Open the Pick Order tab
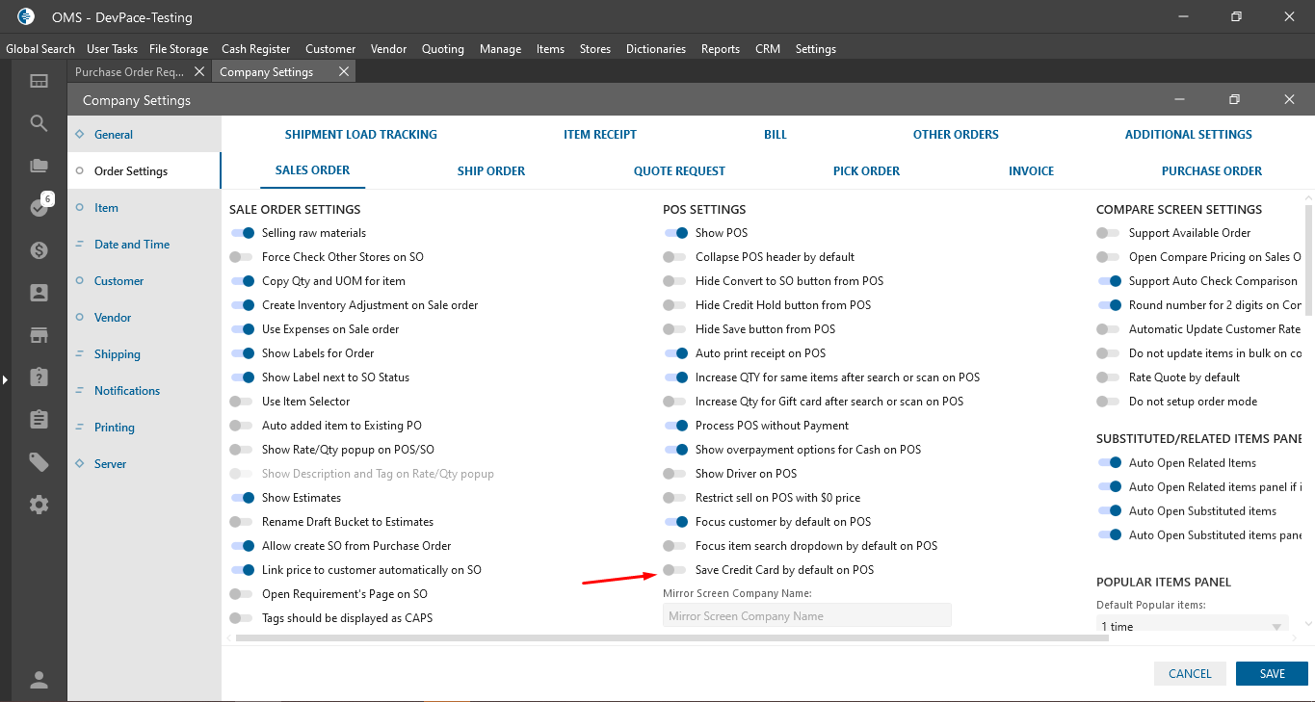The width and height of the screenshot is (1315, 702). tap(866, 171)
